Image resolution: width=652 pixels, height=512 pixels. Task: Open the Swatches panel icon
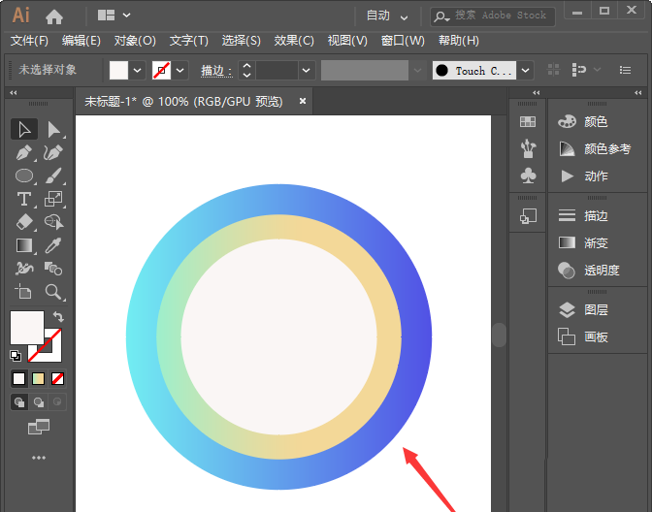528,122
